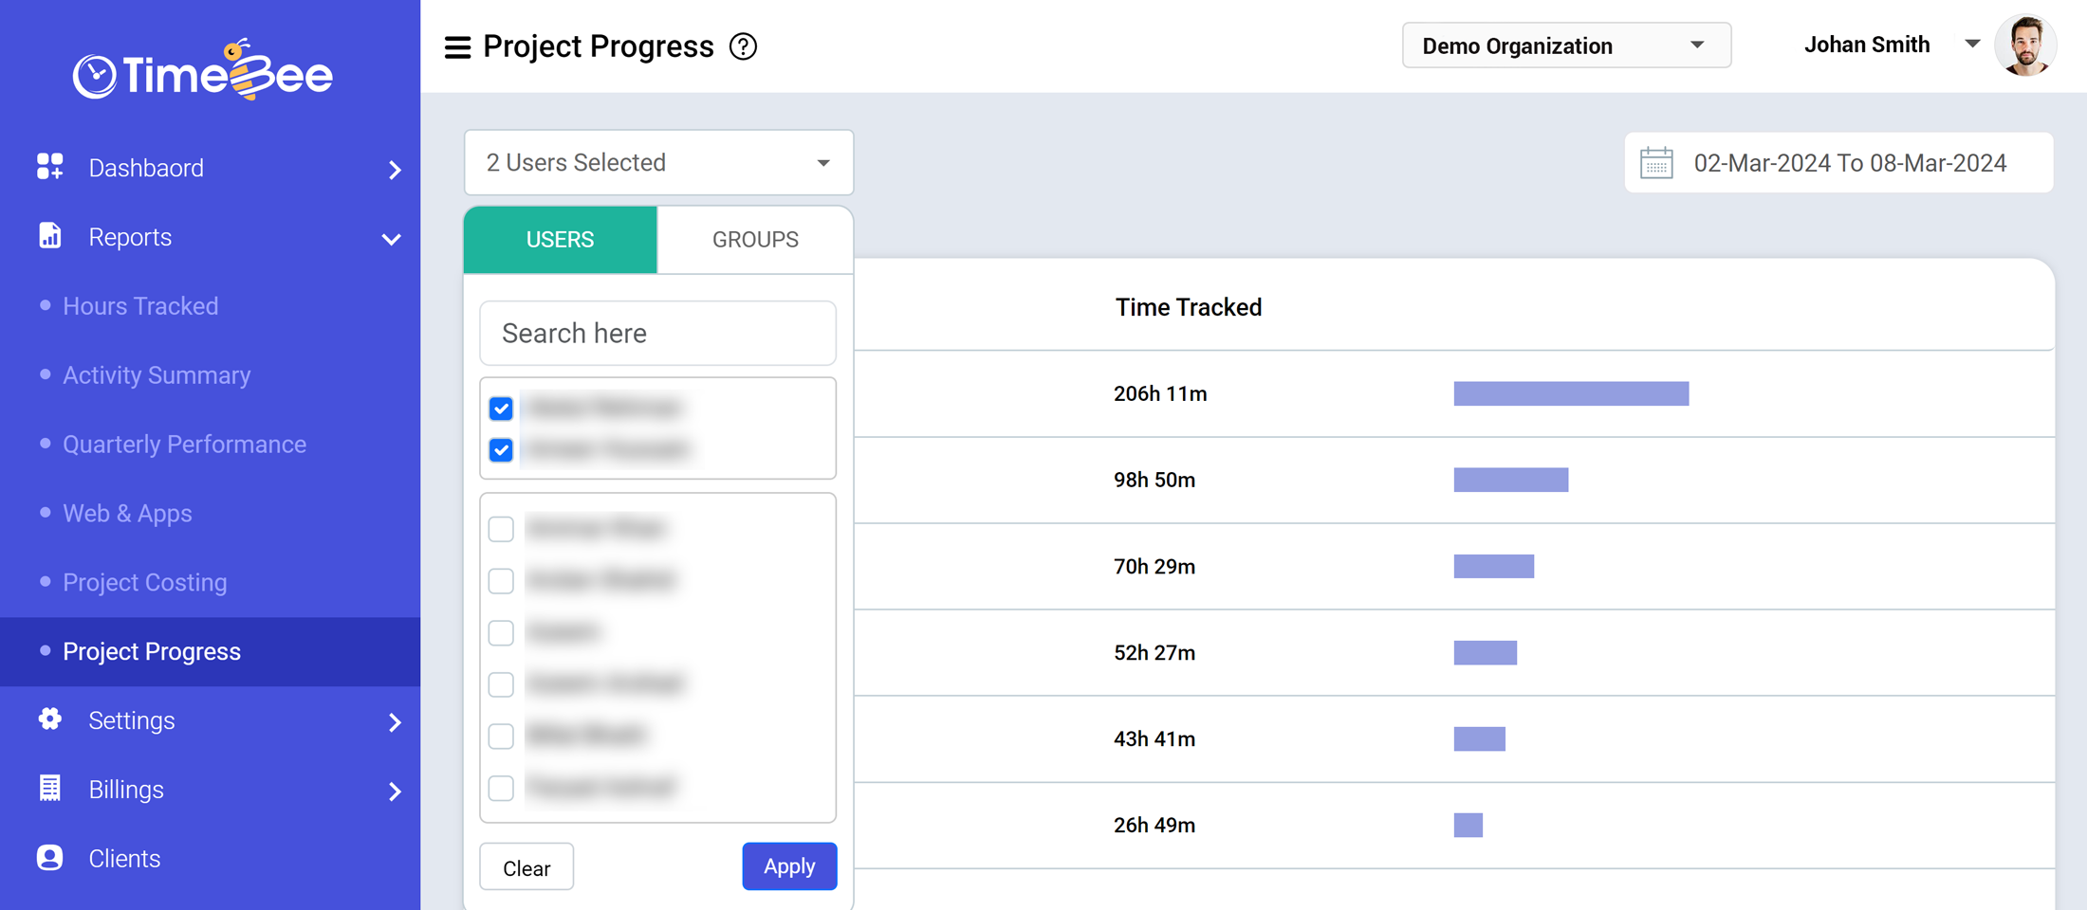This screenshot has height=910, width=2087.
Task: Switch to the GROUPS tab
Action: 755,240
